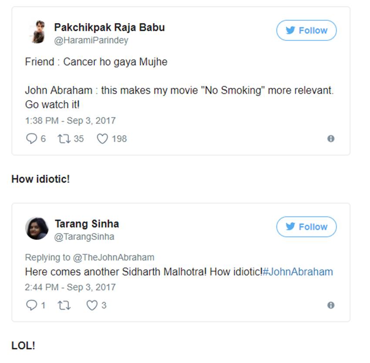The width and height of the screenshot is (370, 363).
Task: Follow Pakchikpak Raja Babu
Action: point(306,30)
